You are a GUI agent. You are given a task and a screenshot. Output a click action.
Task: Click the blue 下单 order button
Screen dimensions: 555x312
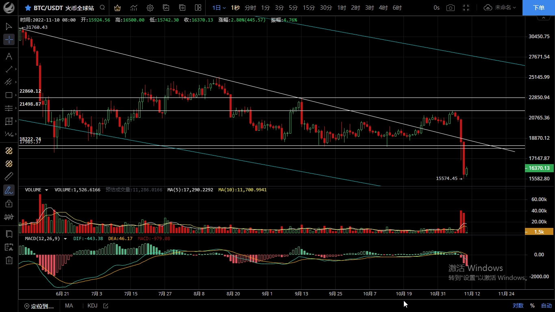click(x=538, y=8)
